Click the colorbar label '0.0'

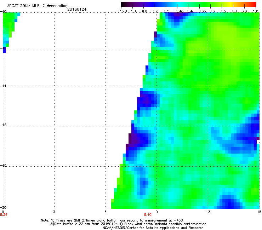click(244, 11)
